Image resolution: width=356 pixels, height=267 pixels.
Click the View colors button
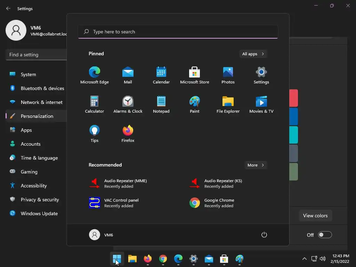(x=315, y=216)
